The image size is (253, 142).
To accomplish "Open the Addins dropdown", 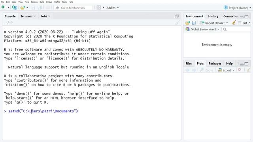I will (112, 8).
